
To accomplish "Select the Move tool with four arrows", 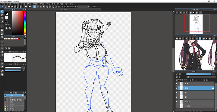I will point(2,26).
